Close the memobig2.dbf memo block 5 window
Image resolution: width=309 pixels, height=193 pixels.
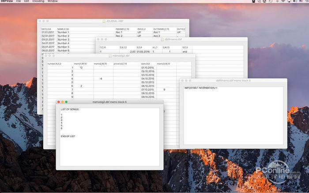pyautogui.click(x=59, y=102)
